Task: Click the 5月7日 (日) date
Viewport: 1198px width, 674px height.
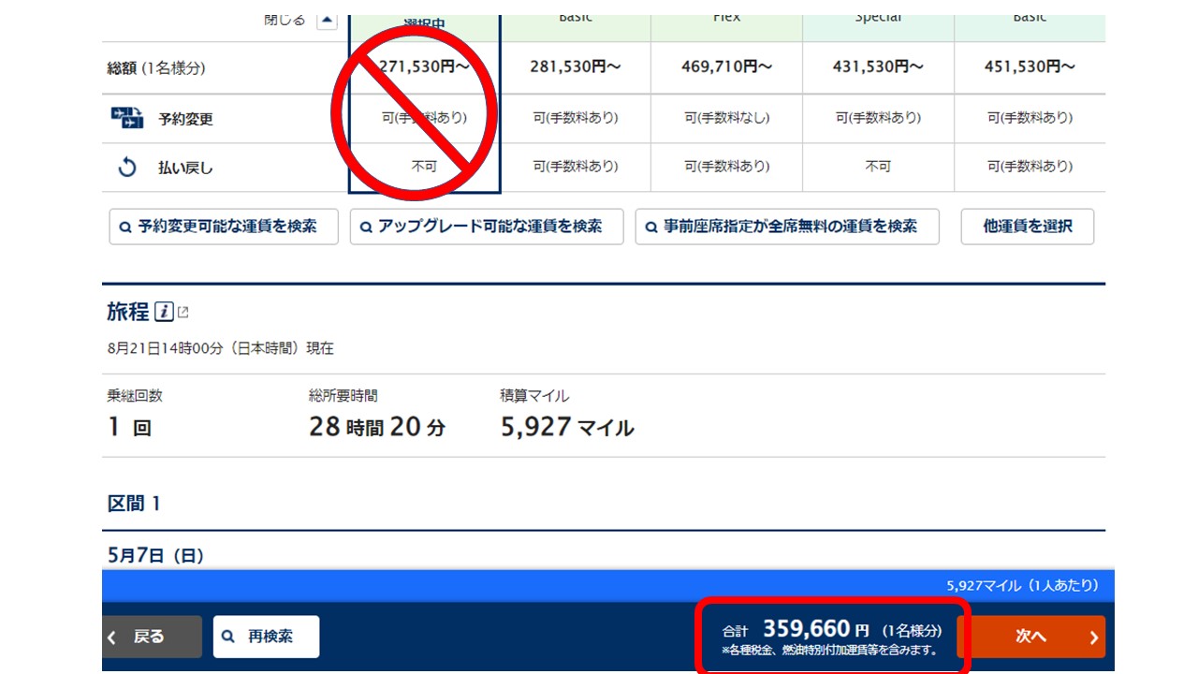Action: pyautogui.click(x=155, y=555)
